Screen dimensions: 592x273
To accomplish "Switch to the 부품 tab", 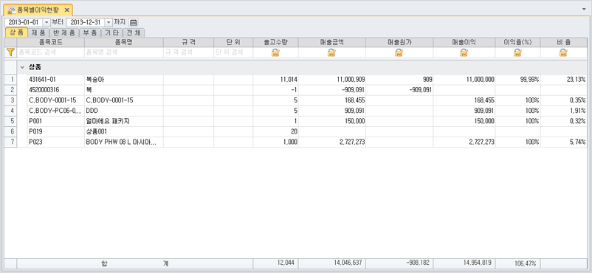I will click(90, 32).
